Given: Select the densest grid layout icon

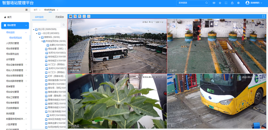Looking at the screenshot, I should 89,16.
